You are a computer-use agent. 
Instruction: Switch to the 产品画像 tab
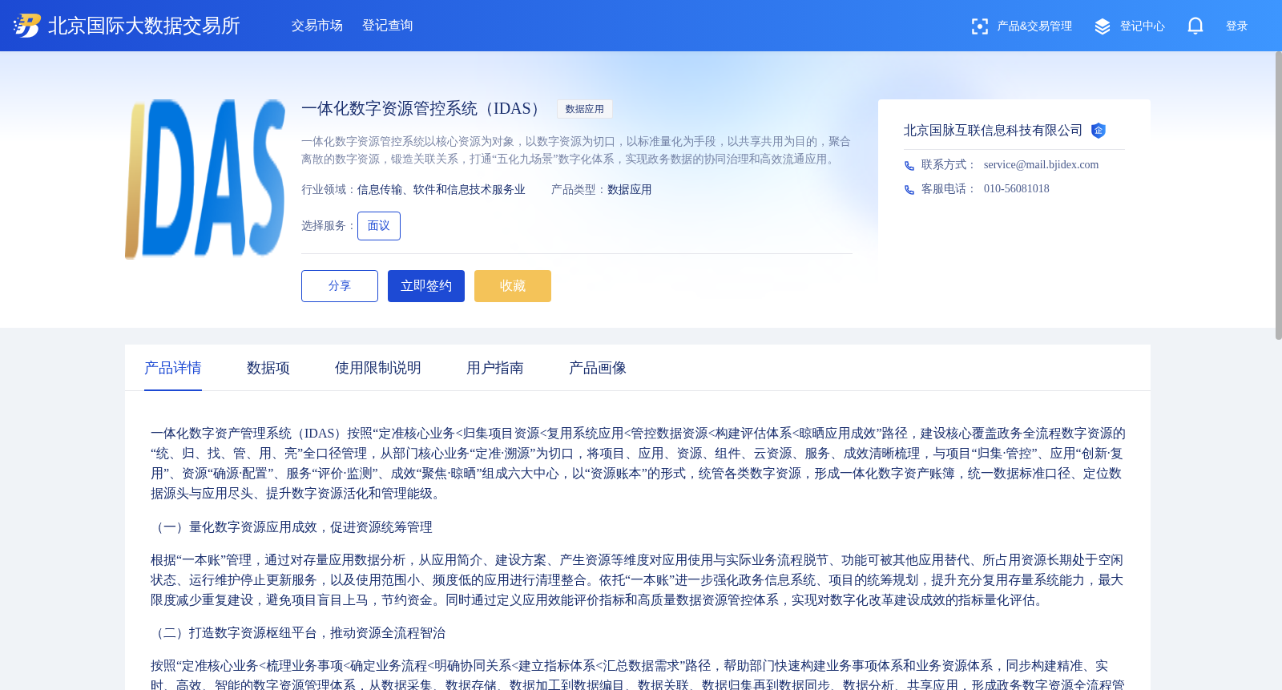pos(598,368)
